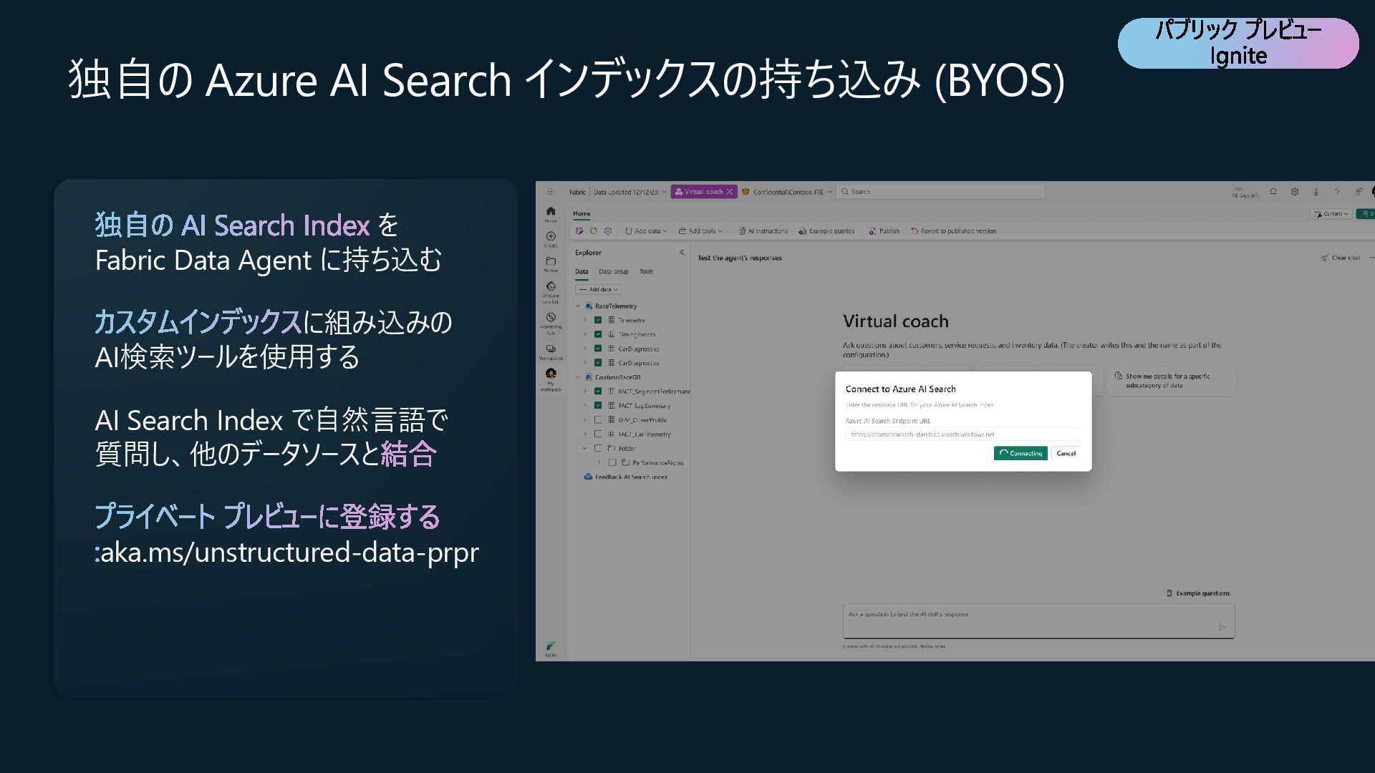Uncheck the FACT_LapSummary checkbox
Viewport: 1375px width, 773px height.
(598, 406)
